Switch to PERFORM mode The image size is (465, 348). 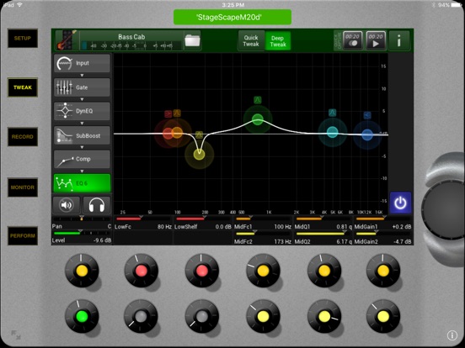23,236
